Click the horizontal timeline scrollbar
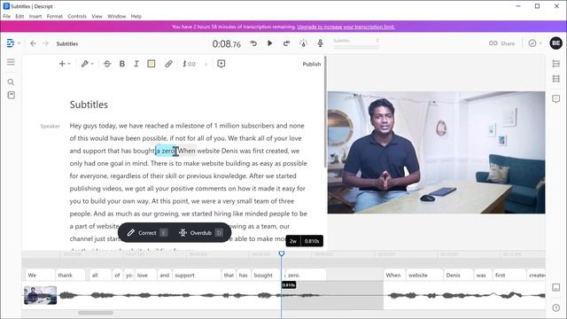The height and width of the screenshot is (319, 567). pyautogui.click(x=96, y=313)
